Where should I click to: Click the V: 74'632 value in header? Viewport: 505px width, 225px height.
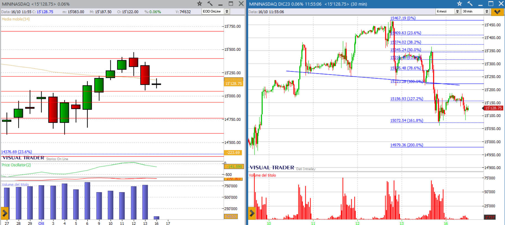click(183, 12)
